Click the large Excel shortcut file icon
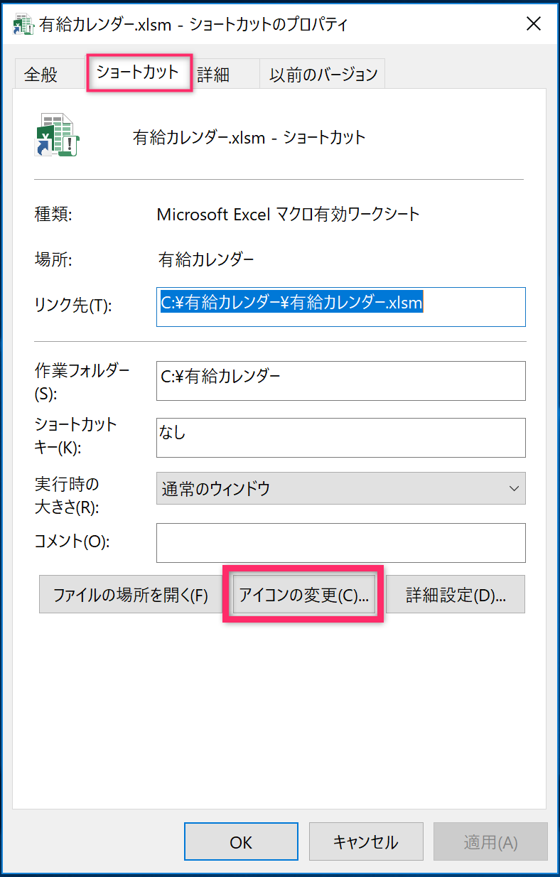560x877 pixels. (56, 135)
